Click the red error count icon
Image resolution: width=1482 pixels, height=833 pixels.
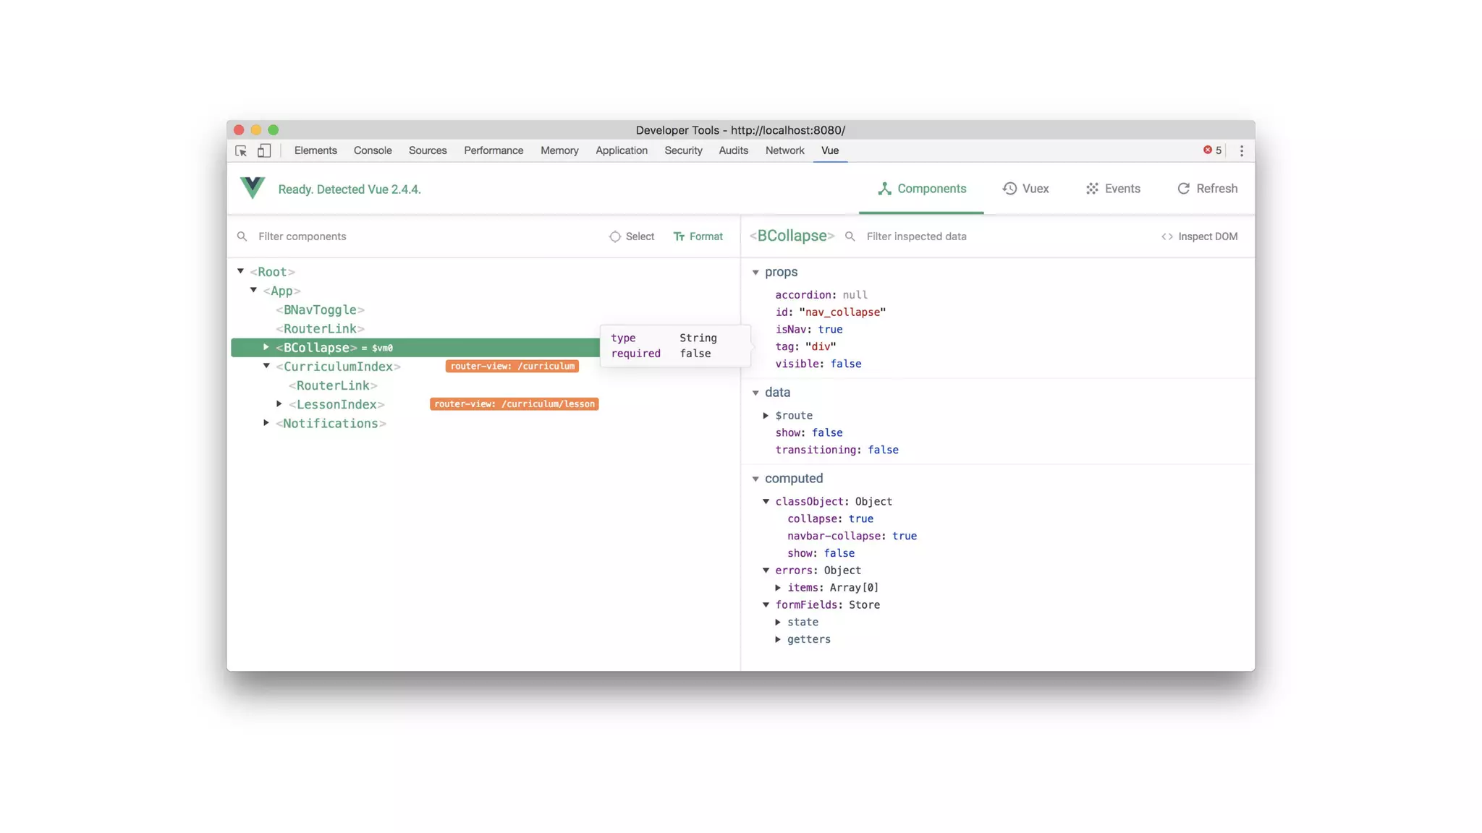(1207, 150)
